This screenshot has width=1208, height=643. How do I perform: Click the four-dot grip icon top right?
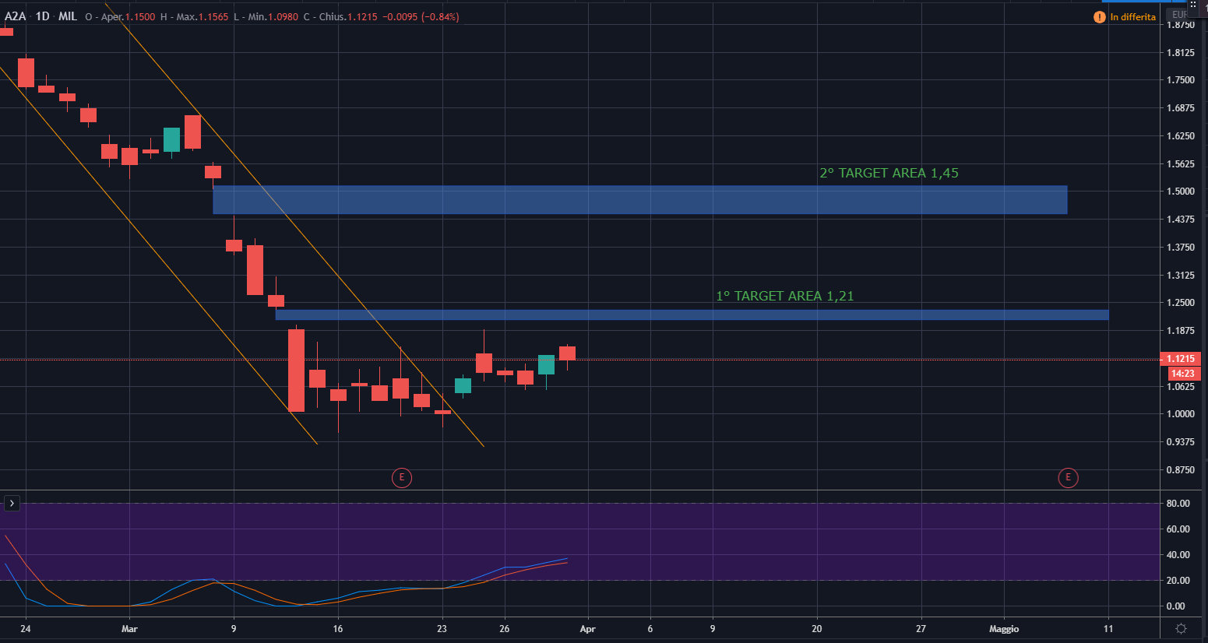click(1192, 5)
